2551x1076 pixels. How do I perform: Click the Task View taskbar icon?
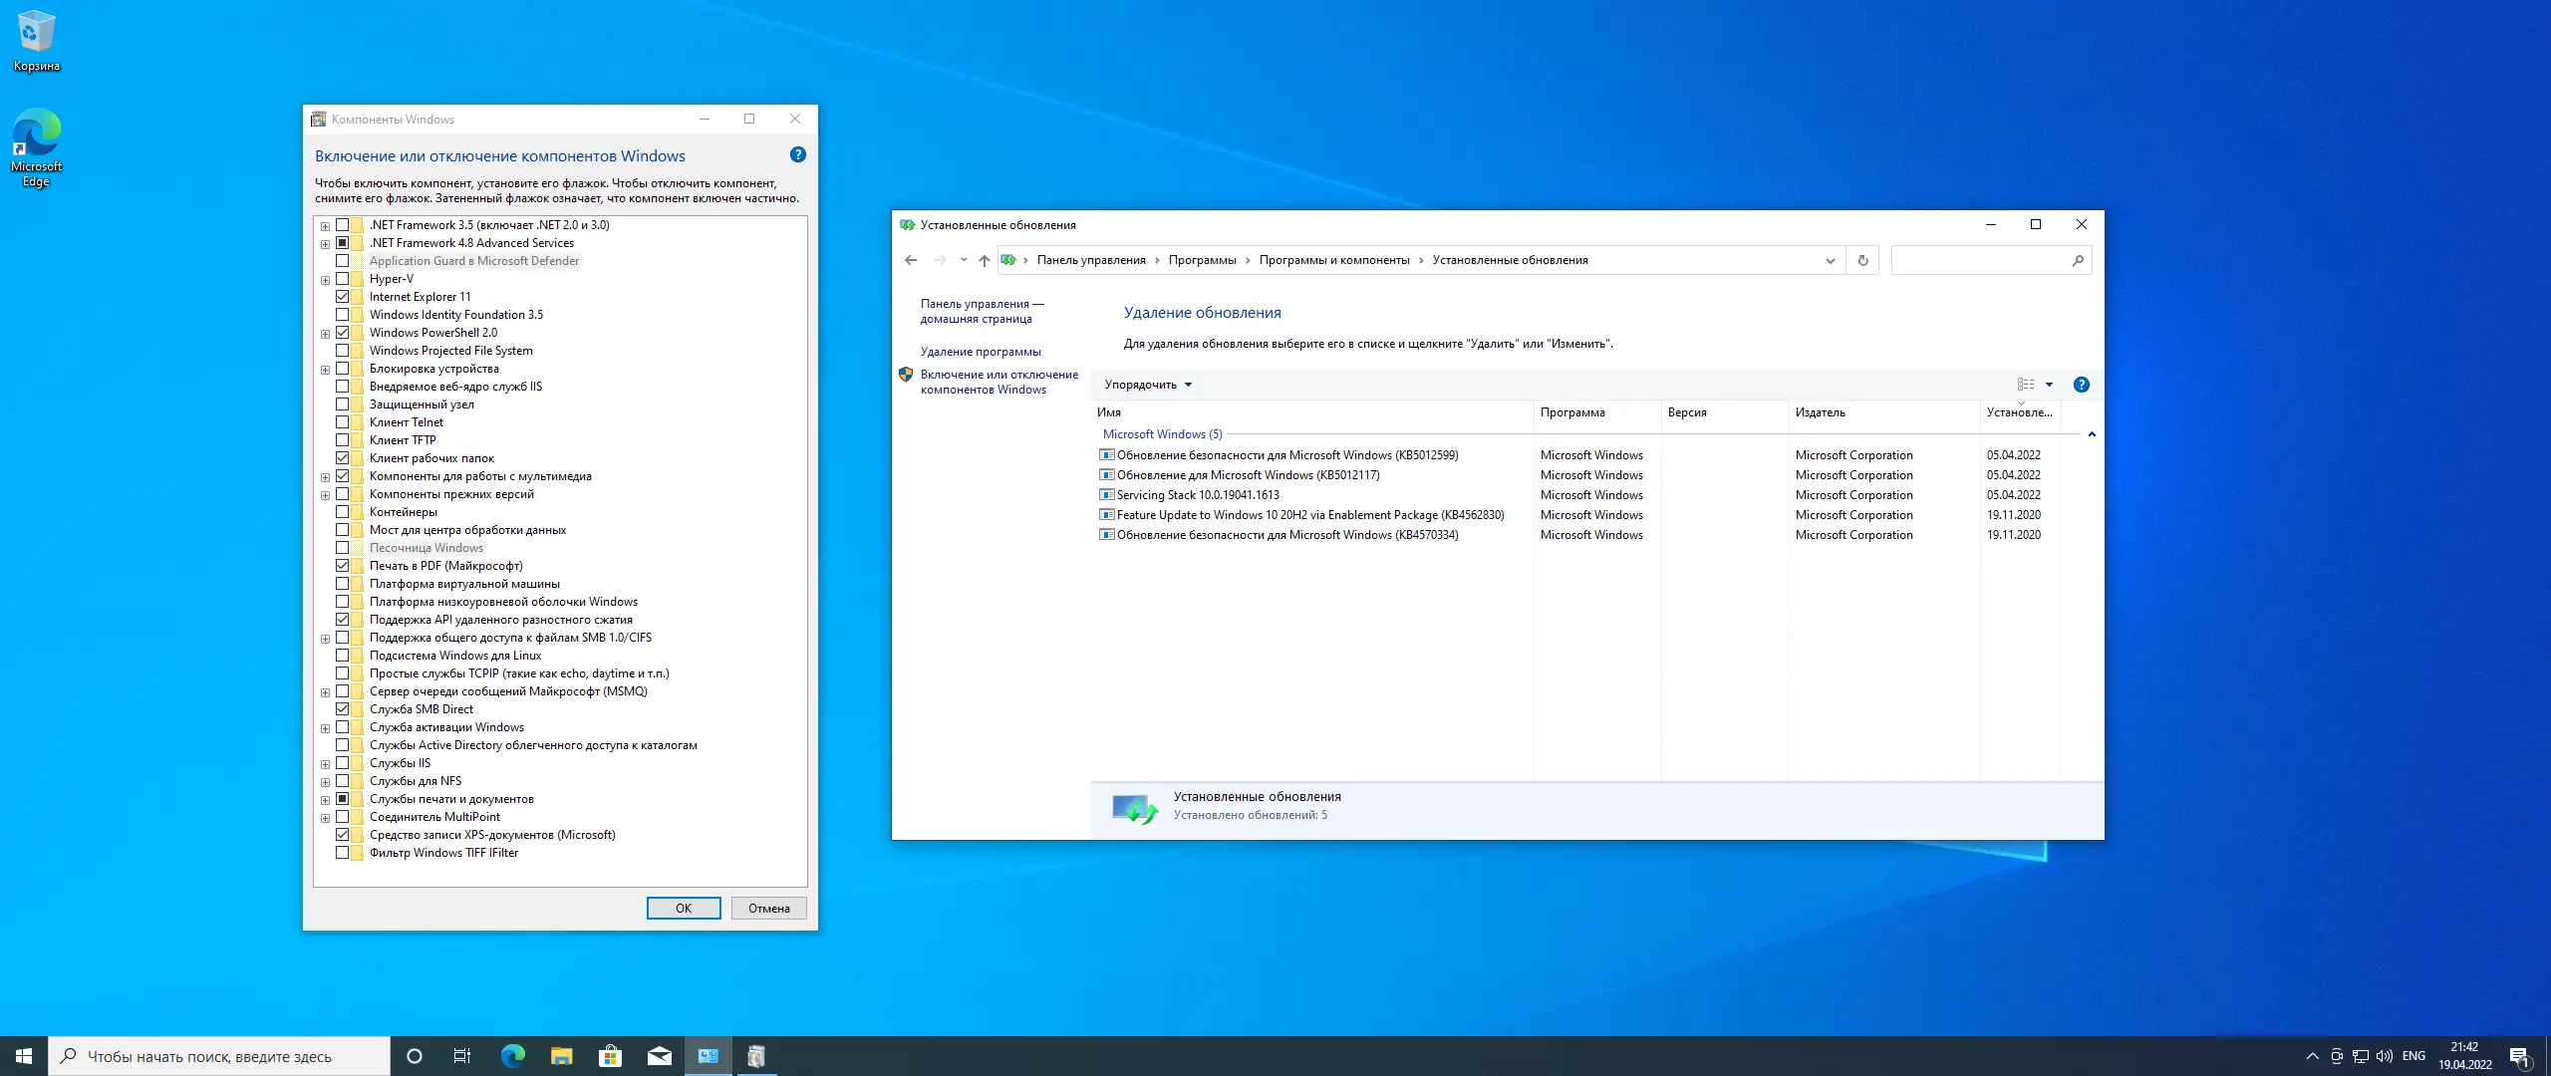[x=462, y=1056]
